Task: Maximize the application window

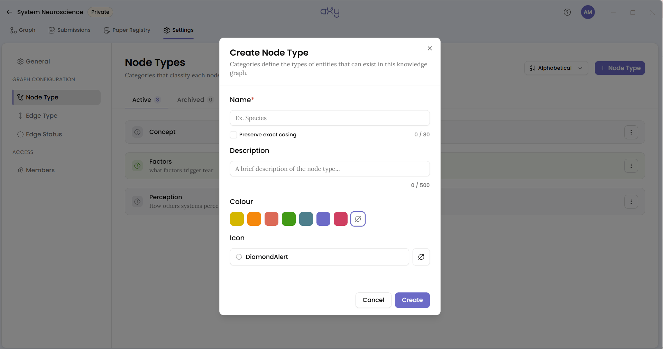Action: tap(633, 12)
